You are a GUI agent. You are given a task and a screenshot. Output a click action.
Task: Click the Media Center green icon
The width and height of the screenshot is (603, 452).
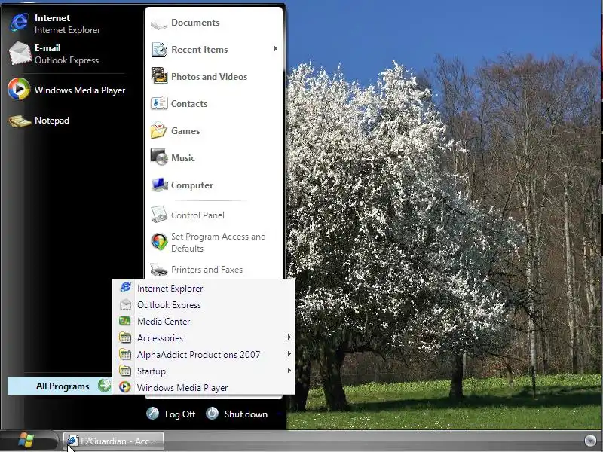click(124, 321)
